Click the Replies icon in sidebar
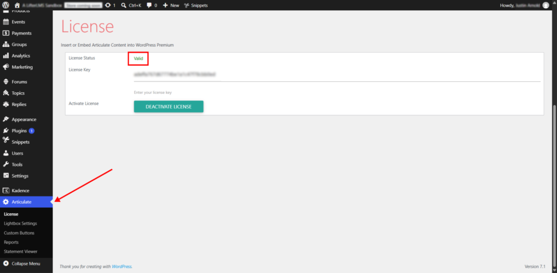 click(x=5, y=104)
